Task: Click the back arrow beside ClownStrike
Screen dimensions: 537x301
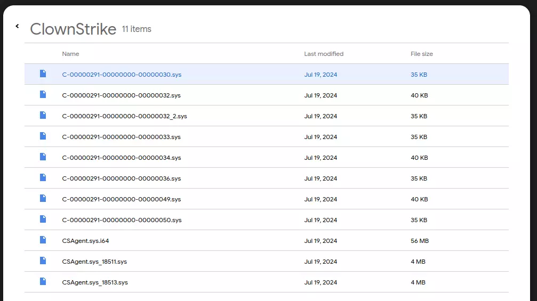Action: point(17,26)
